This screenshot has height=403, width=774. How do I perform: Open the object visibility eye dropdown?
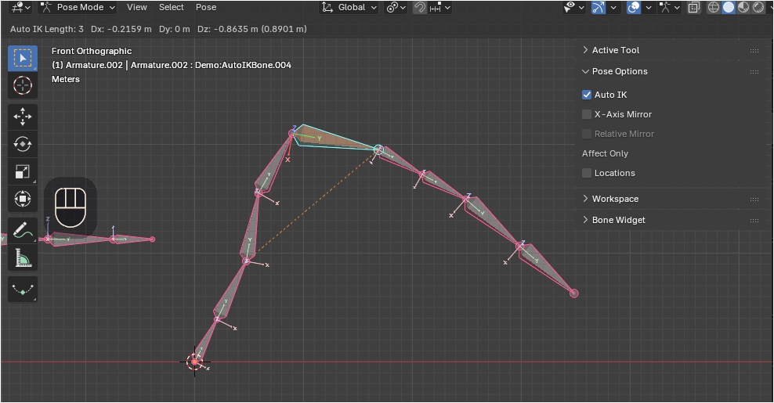click(x=574, y=7)
